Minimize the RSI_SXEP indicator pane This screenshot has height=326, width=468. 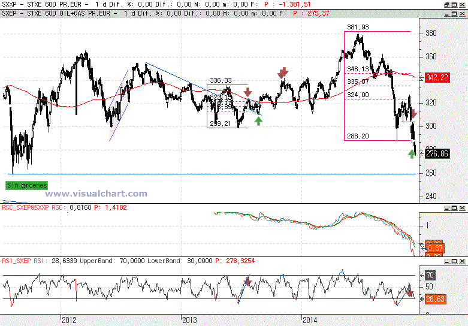point(447,261)
